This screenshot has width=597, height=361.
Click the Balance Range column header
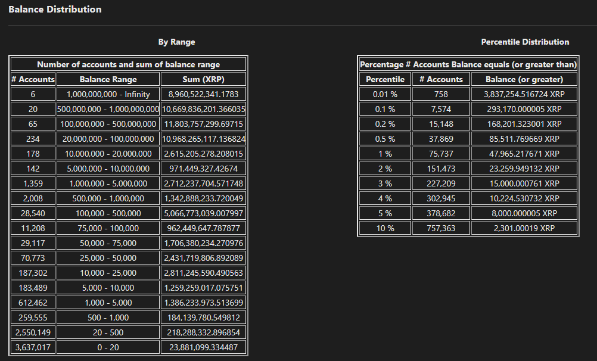[108, 79]
